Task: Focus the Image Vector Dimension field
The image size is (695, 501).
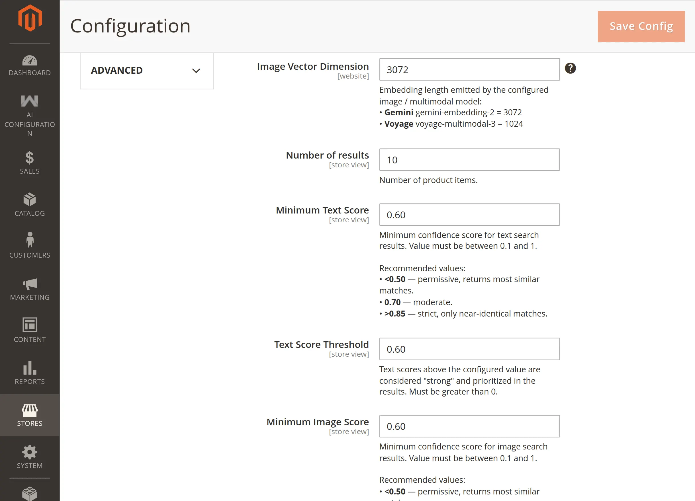Action: click(x=469, y=69)
